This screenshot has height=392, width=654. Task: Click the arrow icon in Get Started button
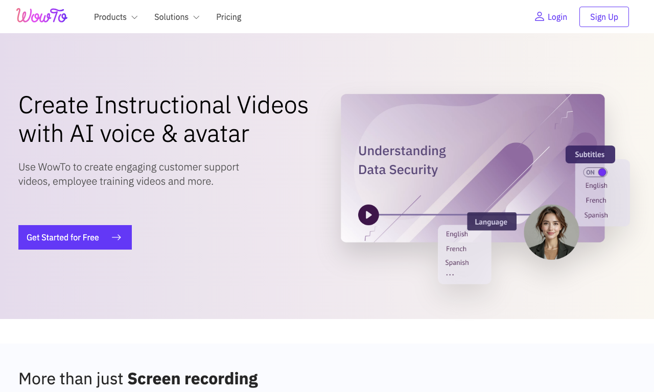[x=116, y=237]
